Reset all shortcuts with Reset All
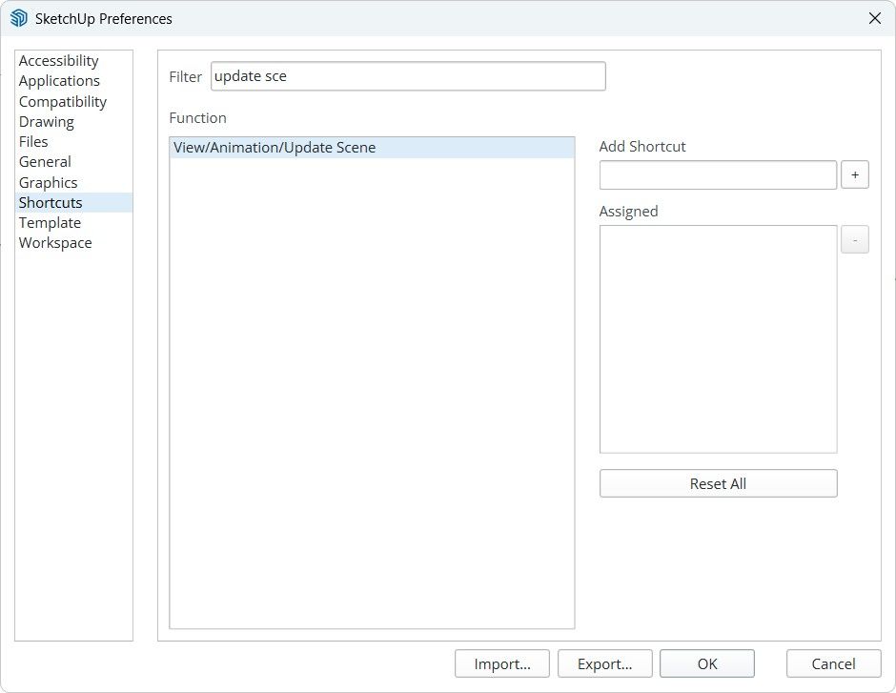 [719, 483]
